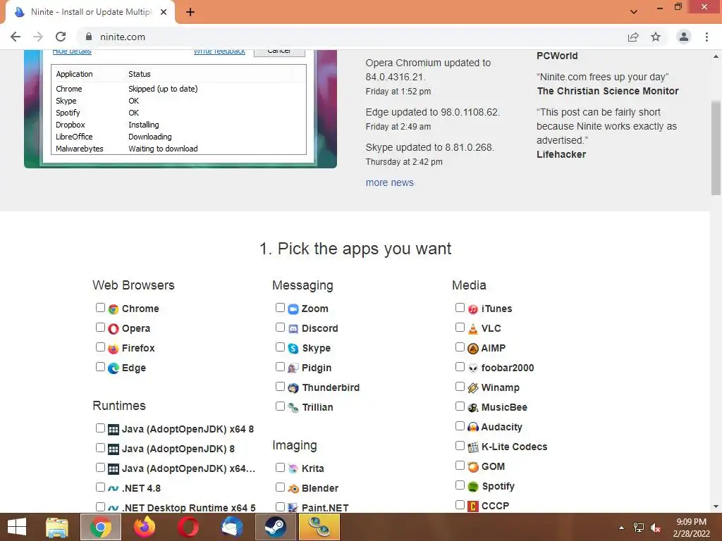Enable the Discord checkbox
This screenshot has width=722, height=541.
pos(280,327)
